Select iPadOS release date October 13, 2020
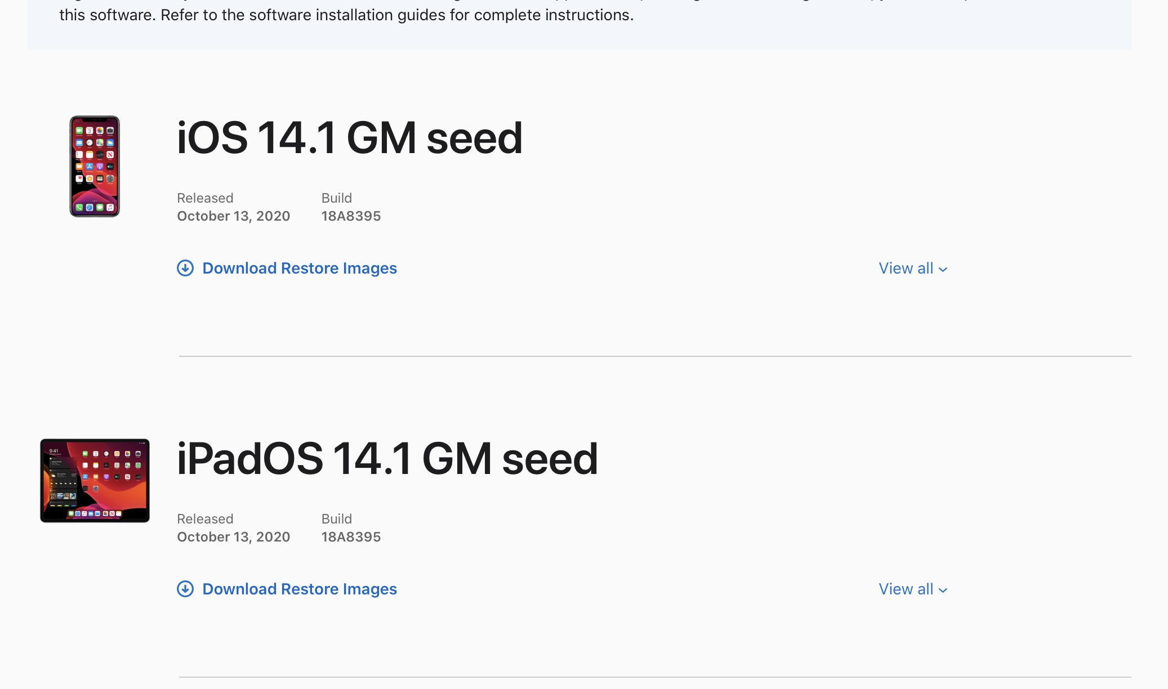The width and height of the screenshot is (1168, 689). tap(234, 537)
